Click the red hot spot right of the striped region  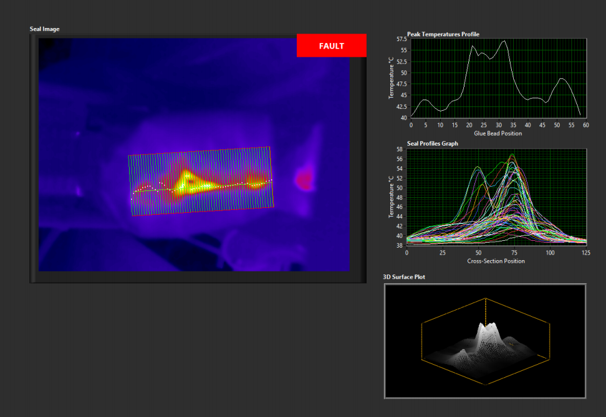[304, 180]
